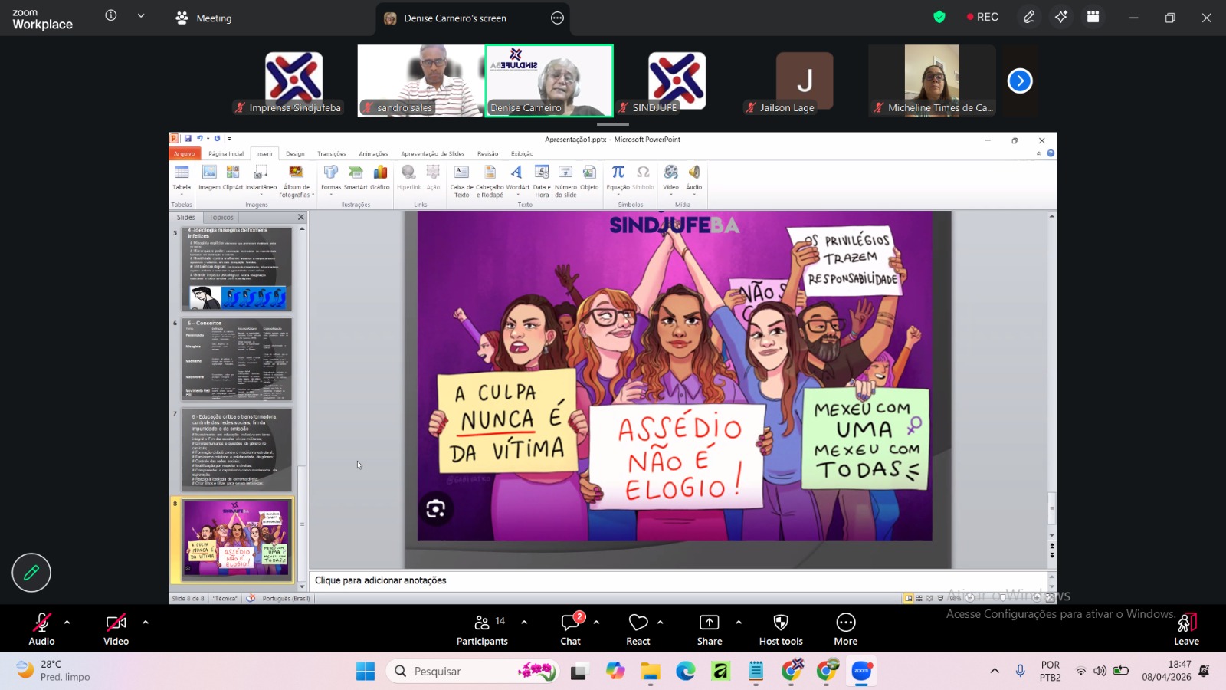Expand the Participants options caret

click(x=524, y=622)
